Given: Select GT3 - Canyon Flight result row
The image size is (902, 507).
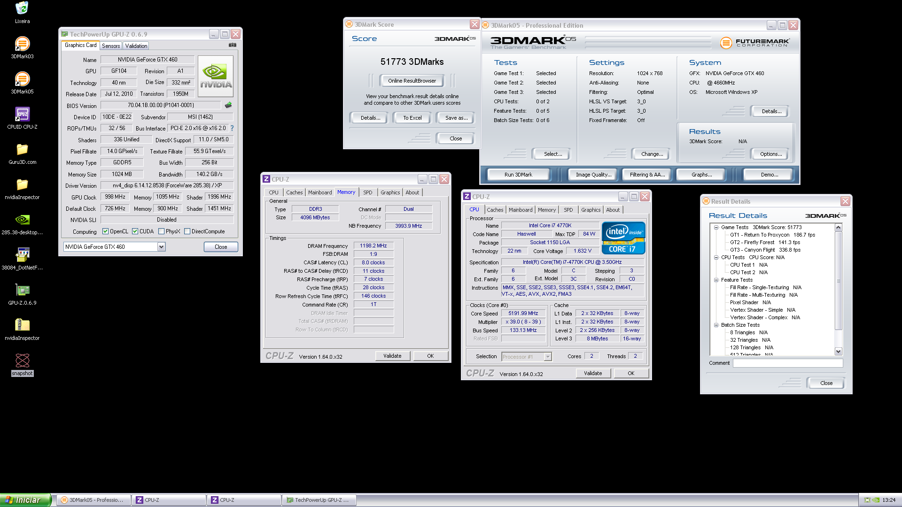Looking at the screenshot, I should coord(765,250).
